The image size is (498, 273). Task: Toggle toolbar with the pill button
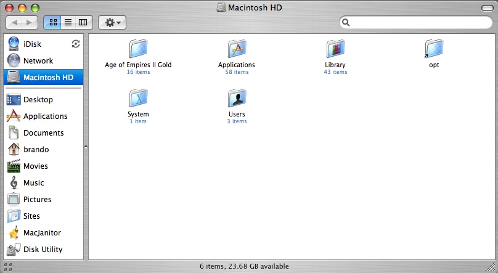point(487,7)
